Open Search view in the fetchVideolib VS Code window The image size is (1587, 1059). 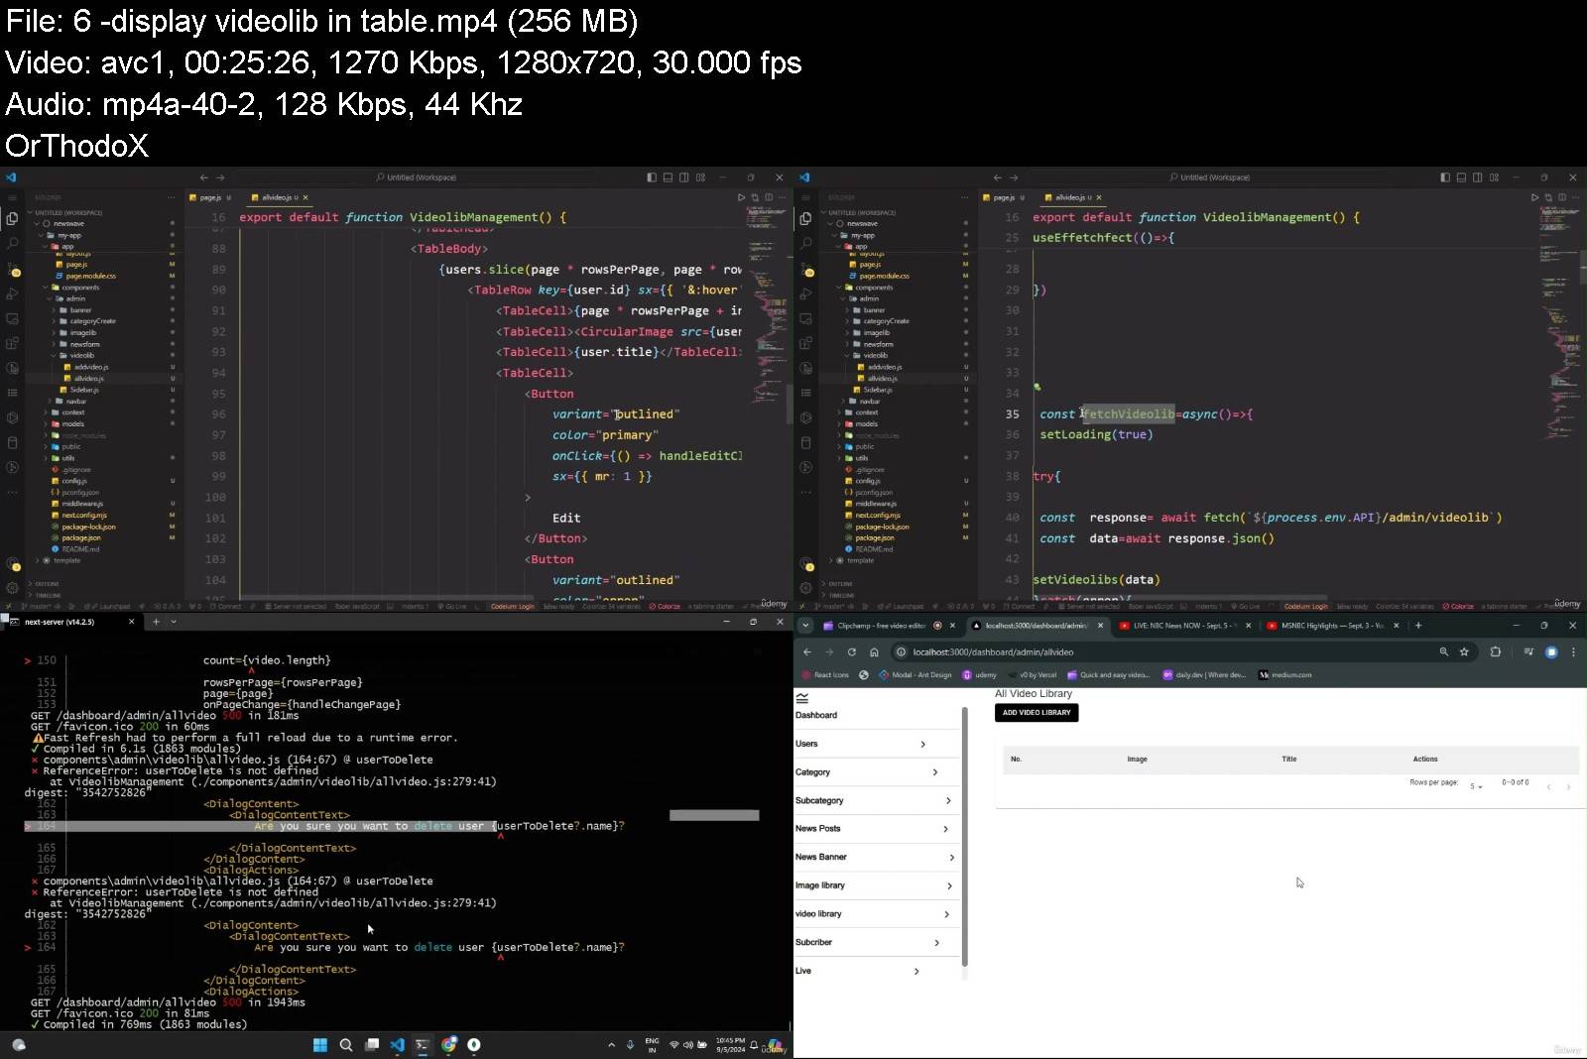(x=806, y=243)
